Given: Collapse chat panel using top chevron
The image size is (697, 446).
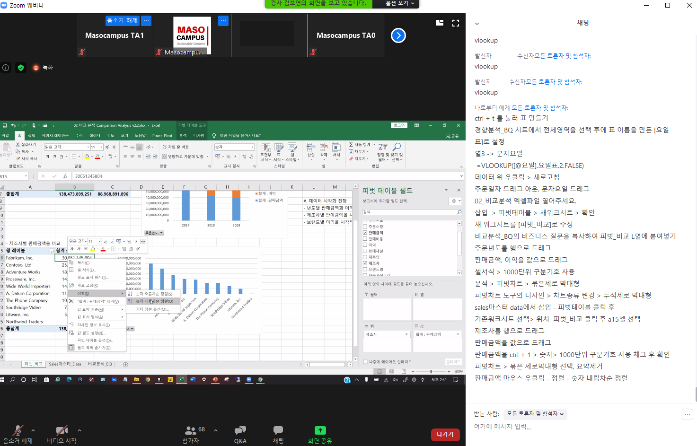Looking at the screenshot, I should coord(477,24).
